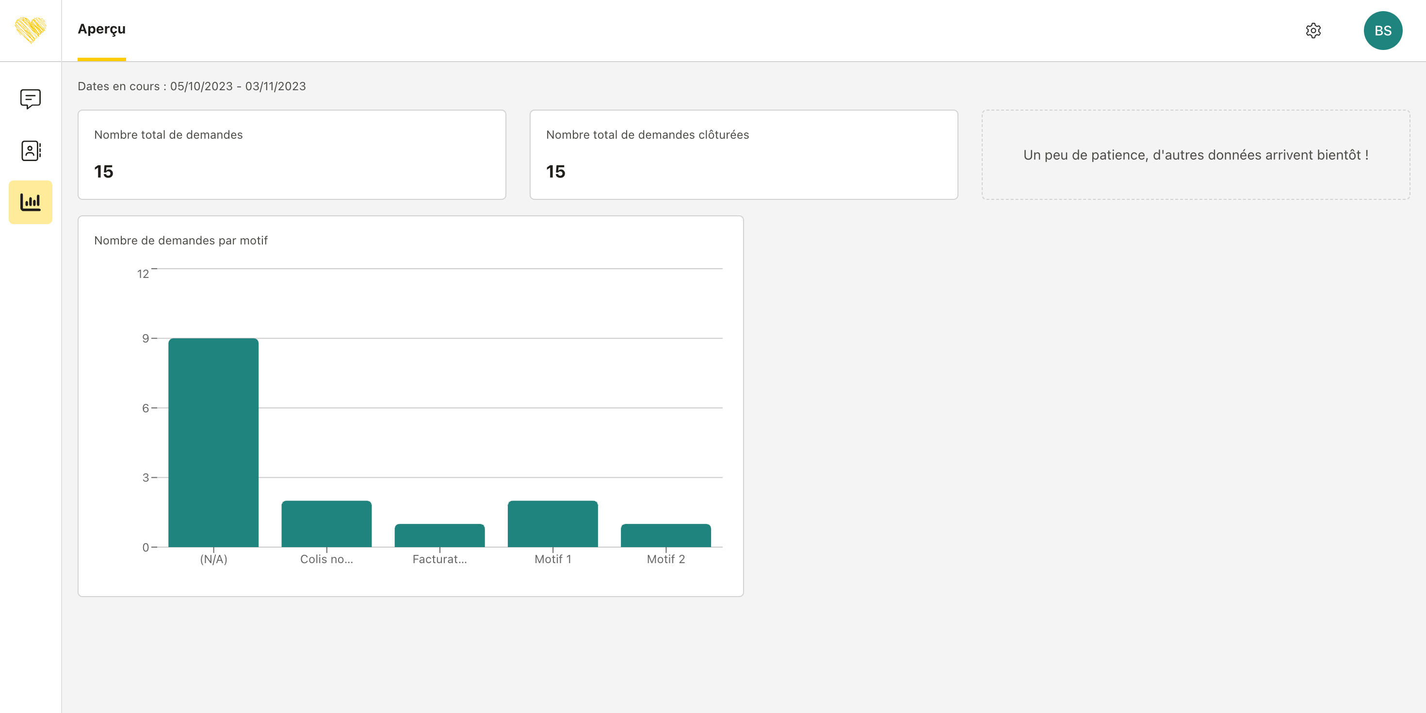Click the Nombre total de demandes card

(x=292, y=154)
